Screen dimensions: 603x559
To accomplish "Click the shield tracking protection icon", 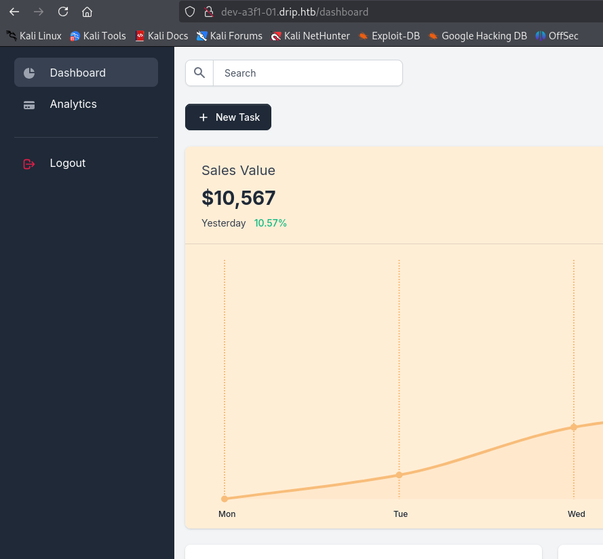I will pyautogui.click(x=190, y=12).
